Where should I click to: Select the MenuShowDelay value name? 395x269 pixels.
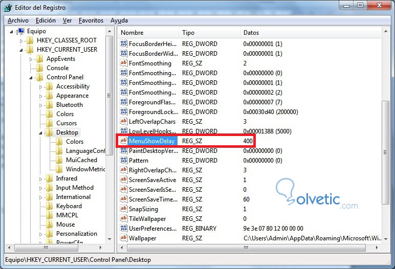tap(151, 141)
